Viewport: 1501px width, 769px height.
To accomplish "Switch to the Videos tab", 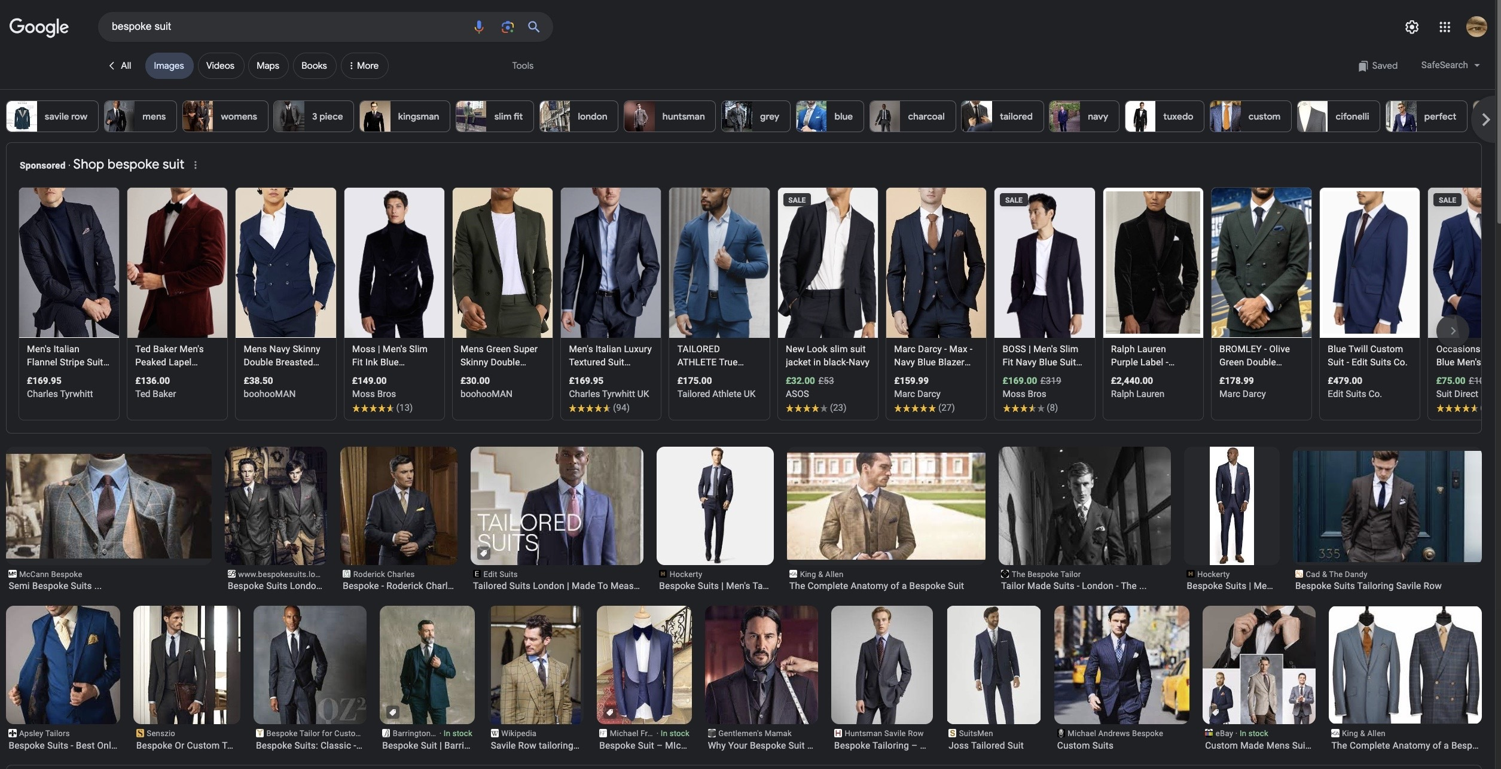I will [x=220, y=66].
